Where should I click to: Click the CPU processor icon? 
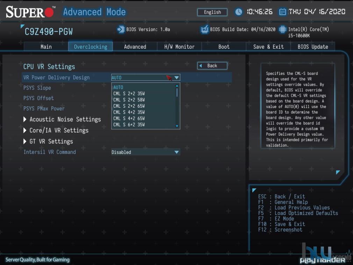tap(282, 29)
